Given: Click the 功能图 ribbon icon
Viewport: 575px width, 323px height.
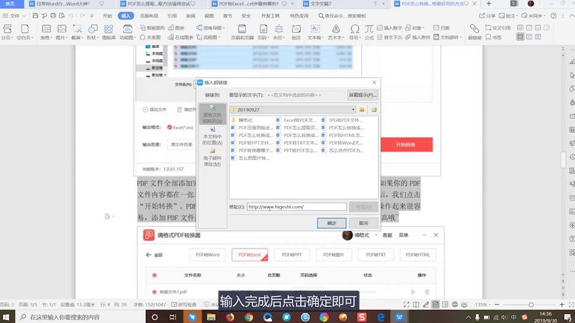Looking at the screenshot, I should tap(128, 32).
